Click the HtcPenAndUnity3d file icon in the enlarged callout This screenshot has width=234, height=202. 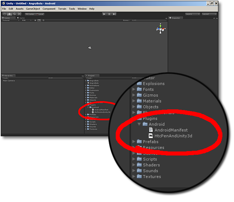tap(151, 136)
